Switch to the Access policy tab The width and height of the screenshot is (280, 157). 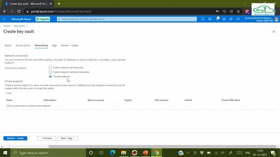[x=23, y=45]
